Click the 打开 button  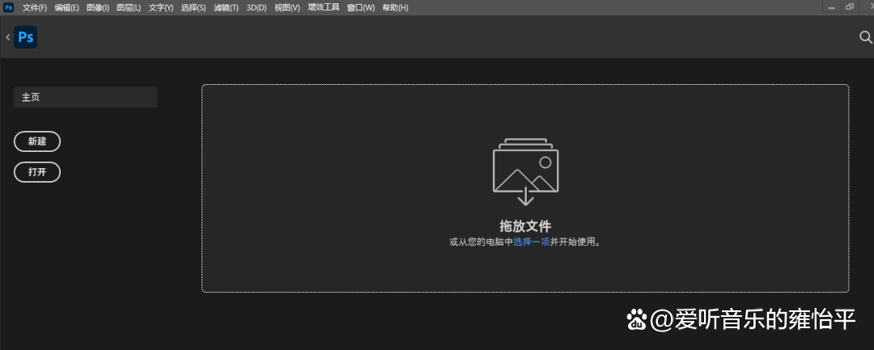(37, 172)
